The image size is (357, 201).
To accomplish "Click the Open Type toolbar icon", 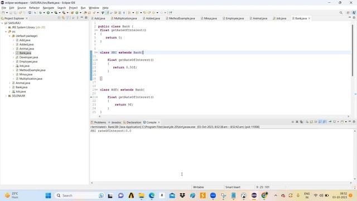I will tap(85, 13).
